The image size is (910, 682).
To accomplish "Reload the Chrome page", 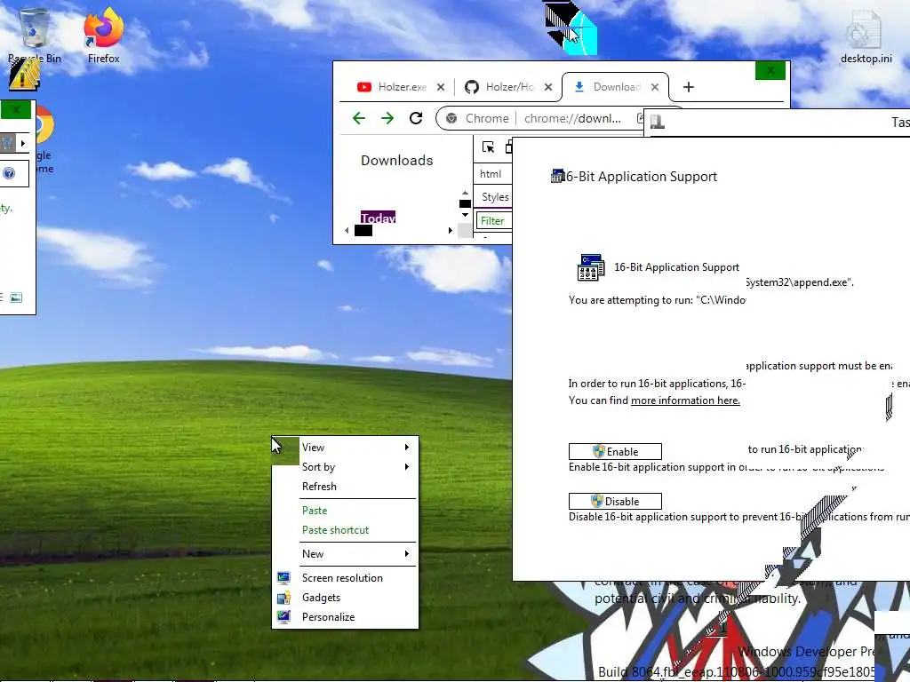I will (416, 118).
